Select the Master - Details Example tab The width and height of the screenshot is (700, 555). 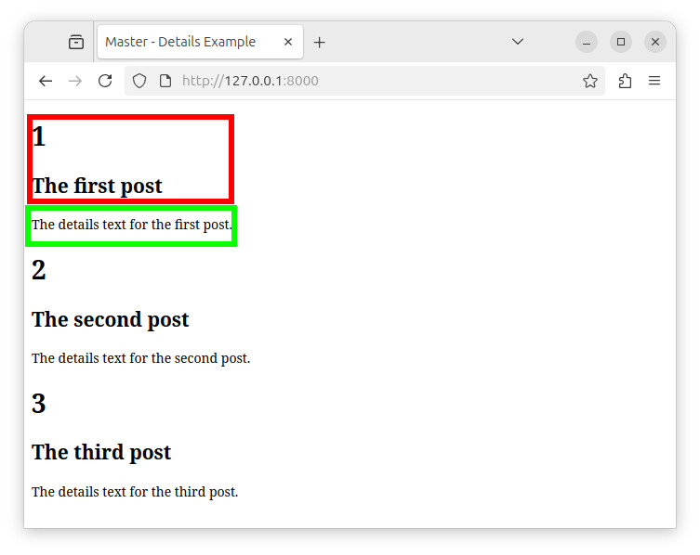click(x=200, y=42)
